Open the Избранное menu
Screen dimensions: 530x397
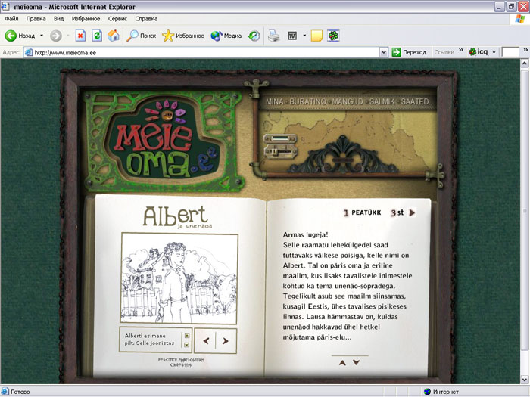tap(86, 19)
